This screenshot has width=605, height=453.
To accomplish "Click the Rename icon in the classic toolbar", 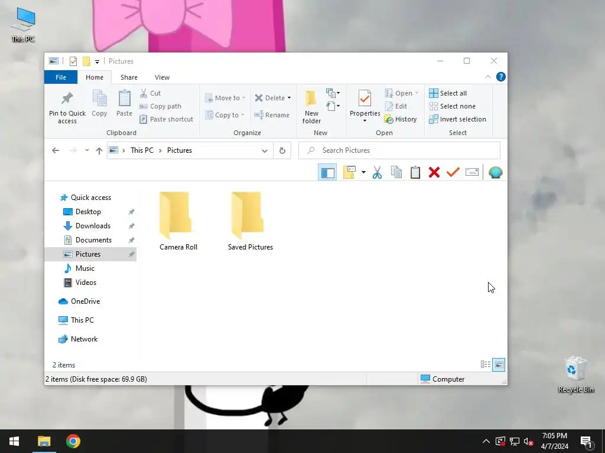I will (x=472, y=172).
